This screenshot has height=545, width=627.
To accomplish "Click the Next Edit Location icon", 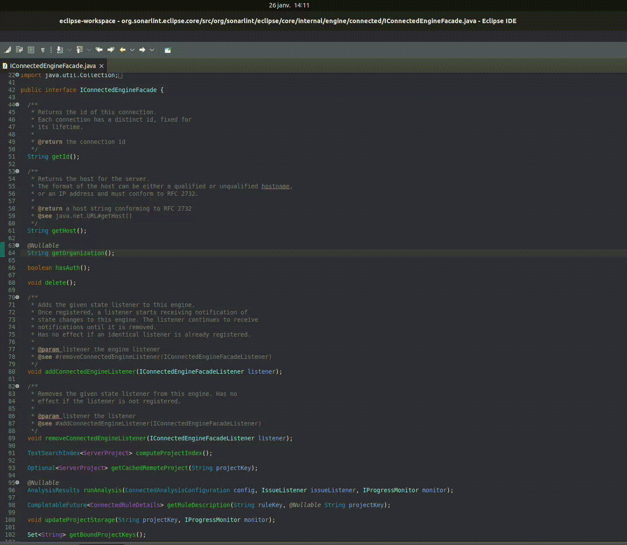I will pyautogui.click(x=110, y=50).
